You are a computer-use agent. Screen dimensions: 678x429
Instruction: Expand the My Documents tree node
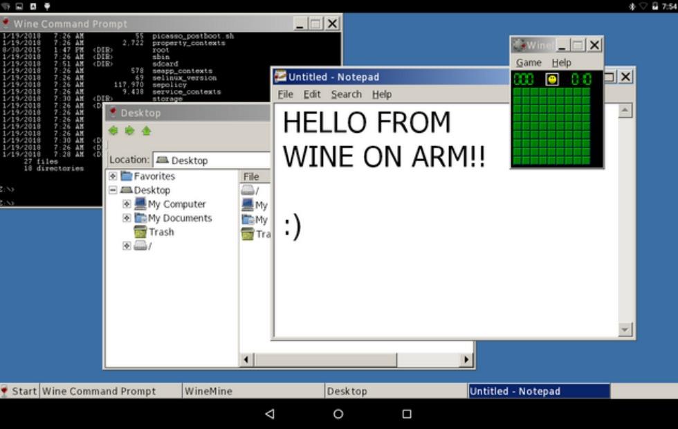coord(126,218)
